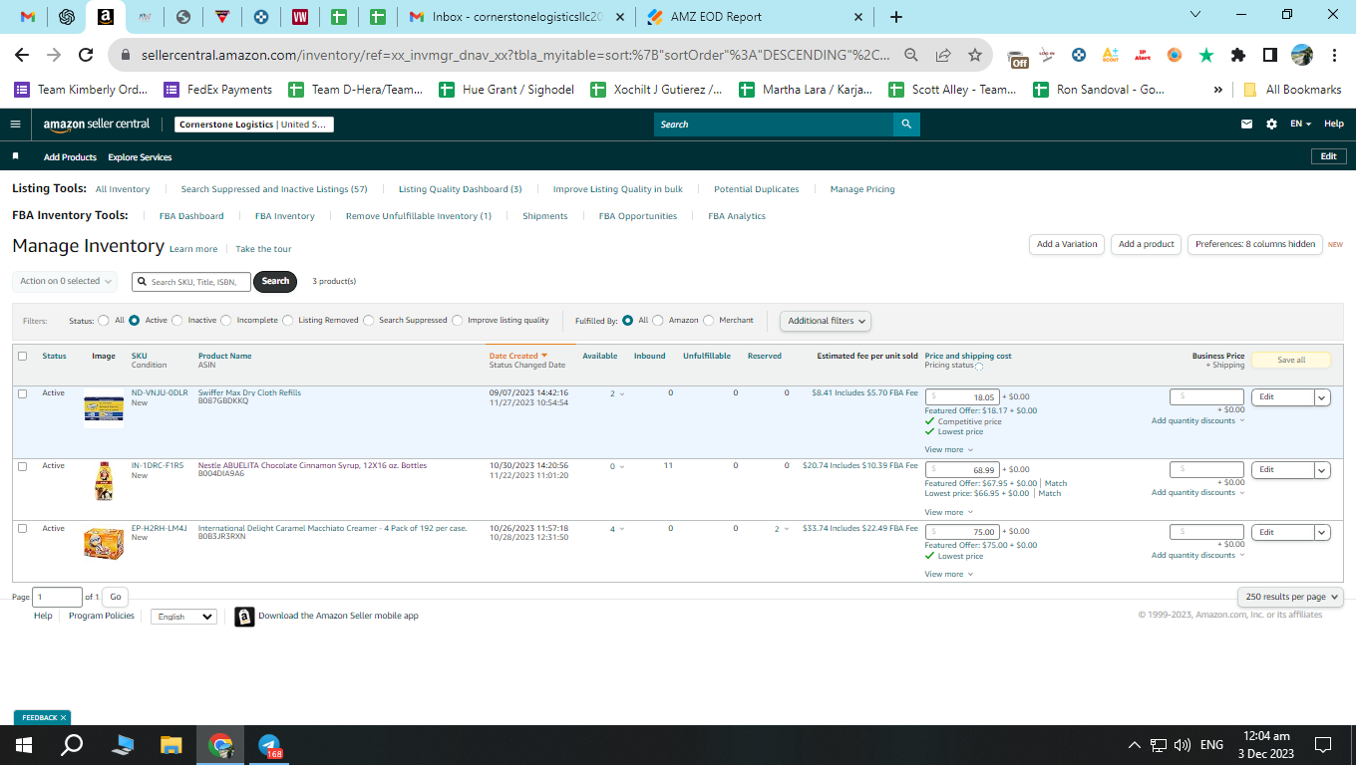Click the Nestle Abuelita syrup thumbnail
The image size is (1356, 765).
pyautogui.click(x=104, y=481)
